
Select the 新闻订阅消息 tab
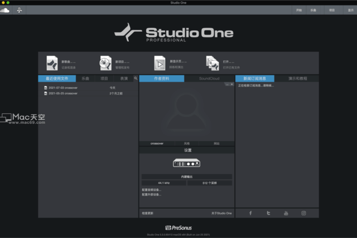[x=255, y=78]
